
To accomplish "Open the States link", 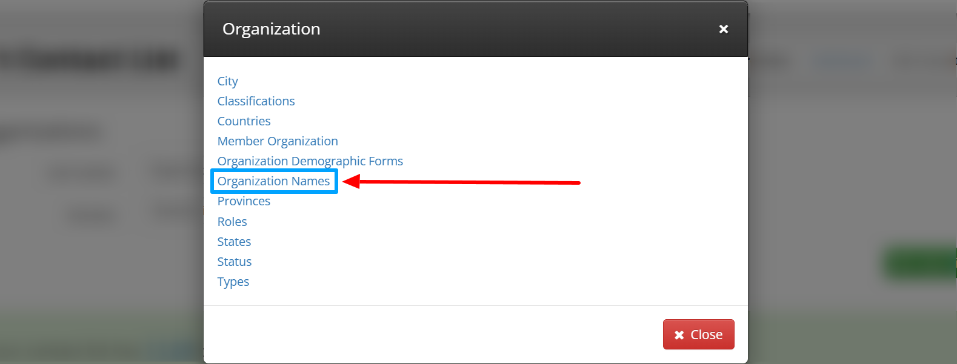I will pyautogui.click(x=234, y=242).
